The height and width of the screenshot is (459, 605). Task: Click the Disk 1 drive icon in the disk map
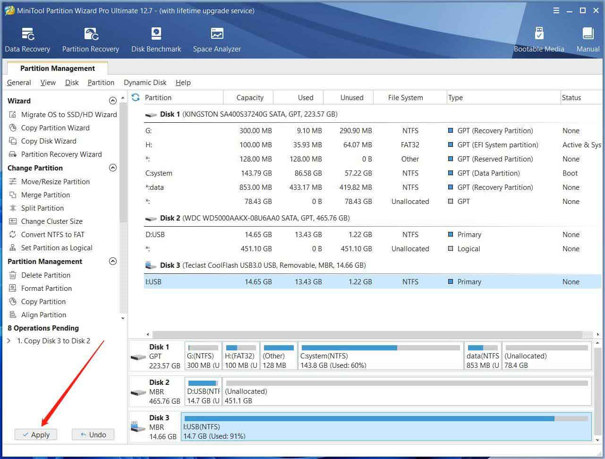(138, 357)
